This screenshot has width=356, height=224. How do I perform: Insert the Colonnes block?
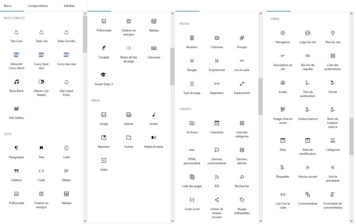(217, 42)
